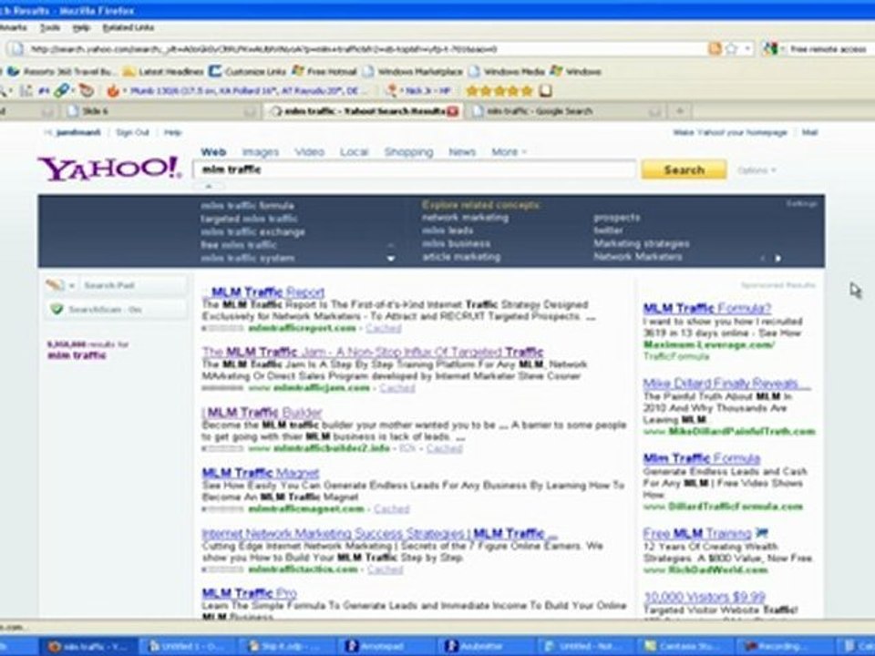Open the search Options dropdown
Viewport: 875px width, 656px height.
coord(757,170)
